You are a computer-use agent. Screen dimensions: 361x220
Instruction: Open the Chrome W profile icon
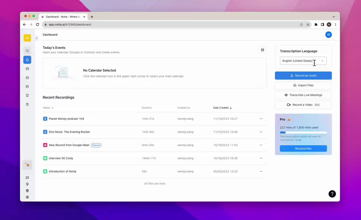tap(329, 24)
